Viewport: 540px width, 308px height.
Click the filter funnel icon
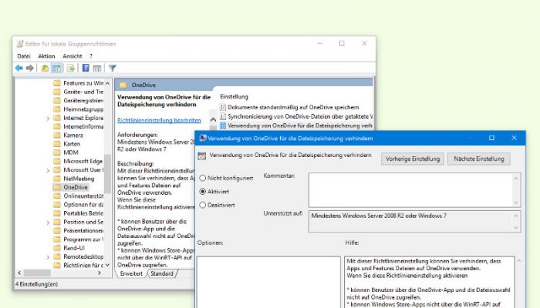tap(113, 68)
